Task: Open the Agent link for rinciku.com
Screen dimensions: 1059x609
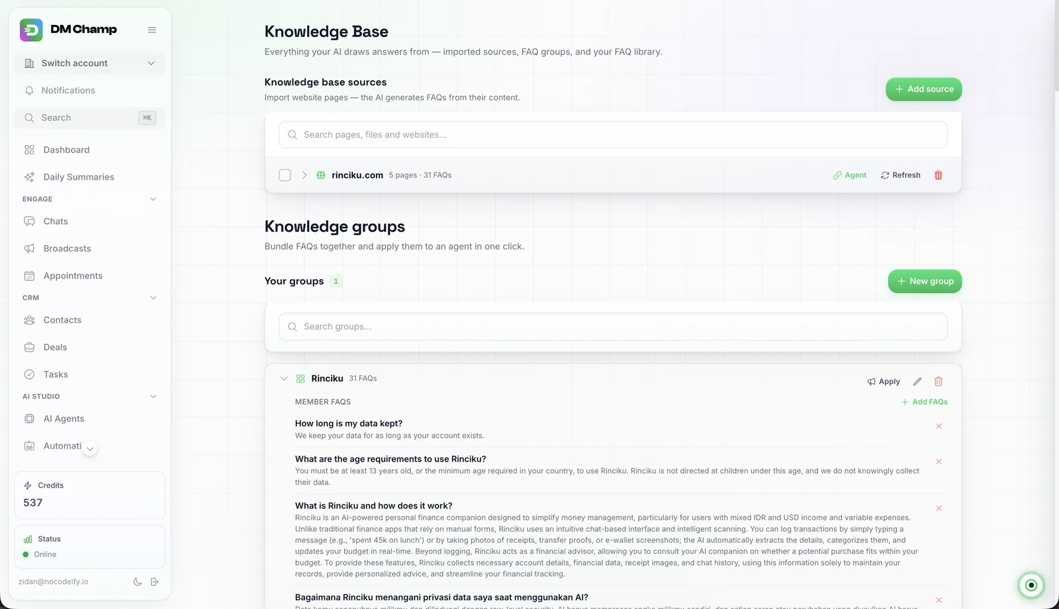Action: click(x=850, y=175)
